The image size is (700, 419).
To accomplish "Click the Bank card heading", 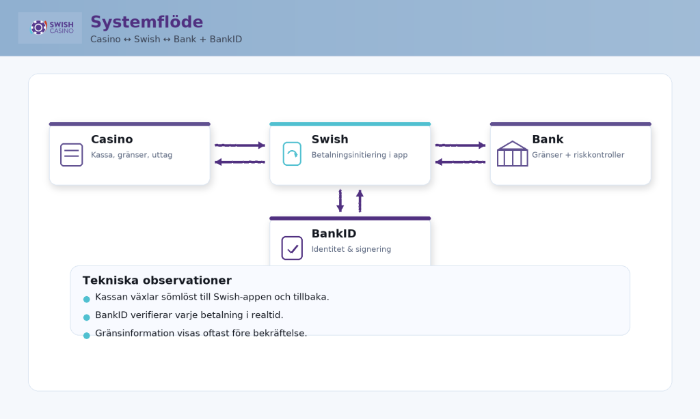I will coord(548,139).
